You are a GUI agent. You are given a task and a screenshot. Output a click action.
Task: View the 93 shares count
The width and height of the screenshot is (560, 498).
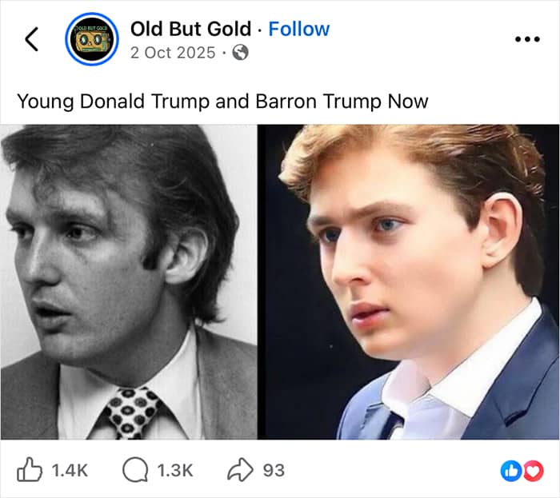tap(274, 470)
